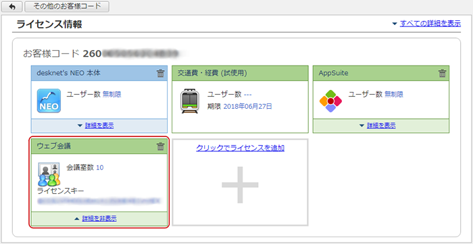473x244 pixels.
Task: Click 無制限 user count in NEO 本体 card
Action: coord(112,95)
